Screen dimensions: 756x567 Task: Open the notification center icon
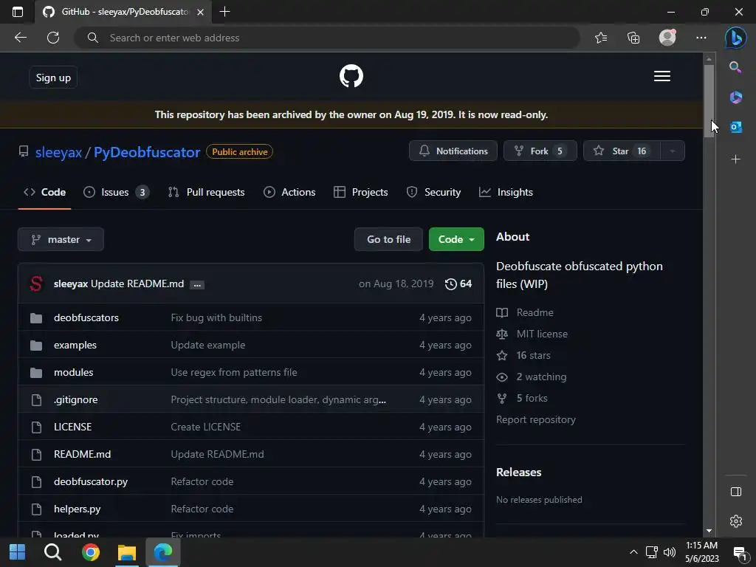(740, 553)
